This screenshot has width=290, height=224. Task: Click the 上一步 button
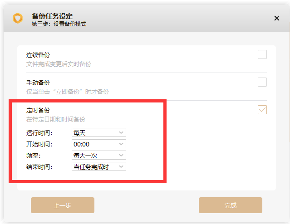click(x=63, y=205)
